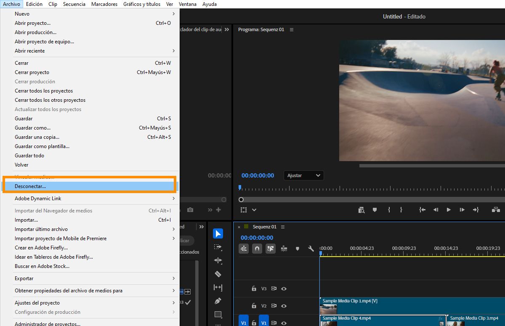Select the Selection tool arrow

point(218,233)
